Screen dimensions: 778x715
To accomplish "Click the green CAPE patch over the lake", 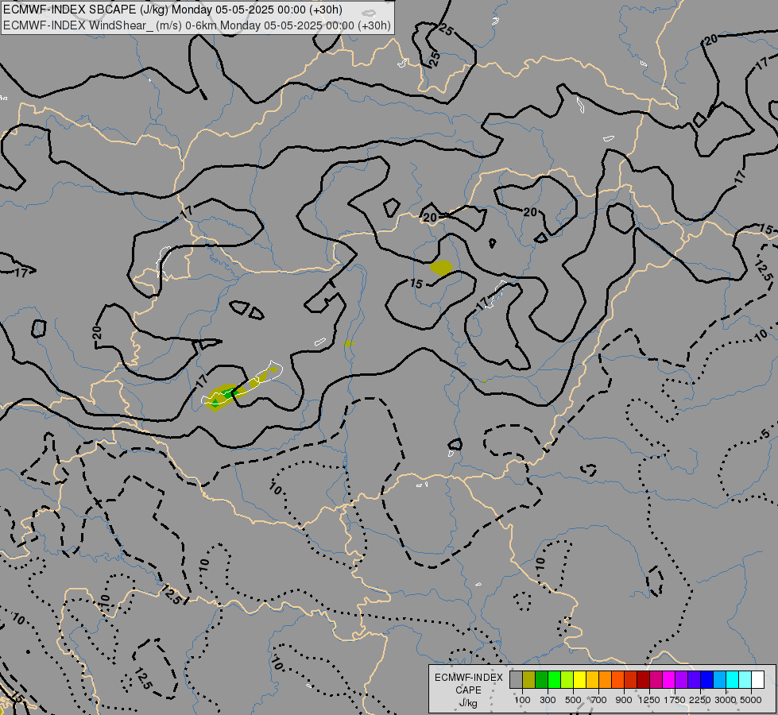I will pyautogui.click(x=229, y=393).
